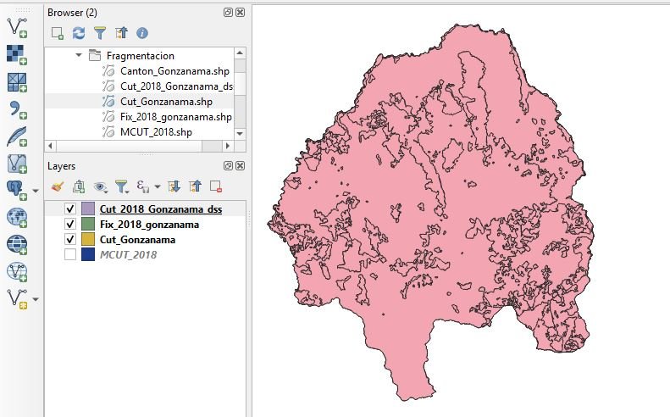Hide the Fix_2018_gonzanama layer
Screen dimensions: 670x417
click(70, 225)
